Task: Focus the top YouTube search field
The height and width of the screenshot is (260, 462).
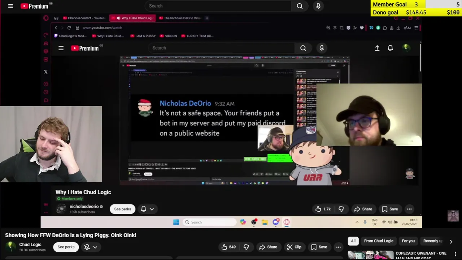Action: pos(218,6)
